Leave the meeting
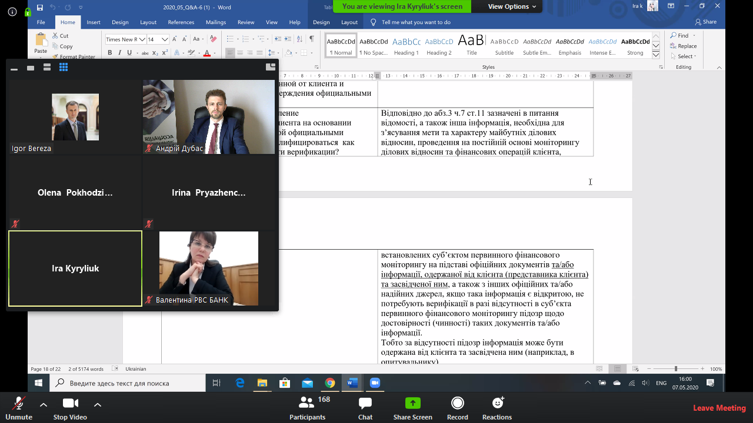The height and width of the screenshot is (423, 753). click(719, 408)
